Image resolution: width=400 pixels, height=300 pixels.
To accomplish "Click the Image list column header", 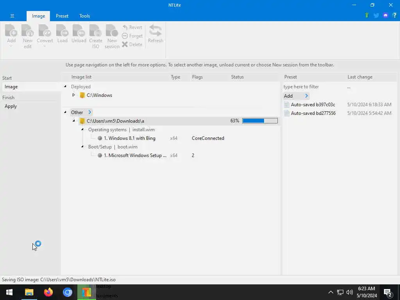I will (81, 77).
